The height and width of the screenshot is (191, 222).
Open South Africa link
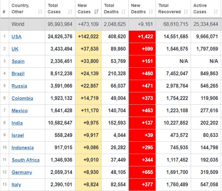pyautogui.click(x=26, y=160)
